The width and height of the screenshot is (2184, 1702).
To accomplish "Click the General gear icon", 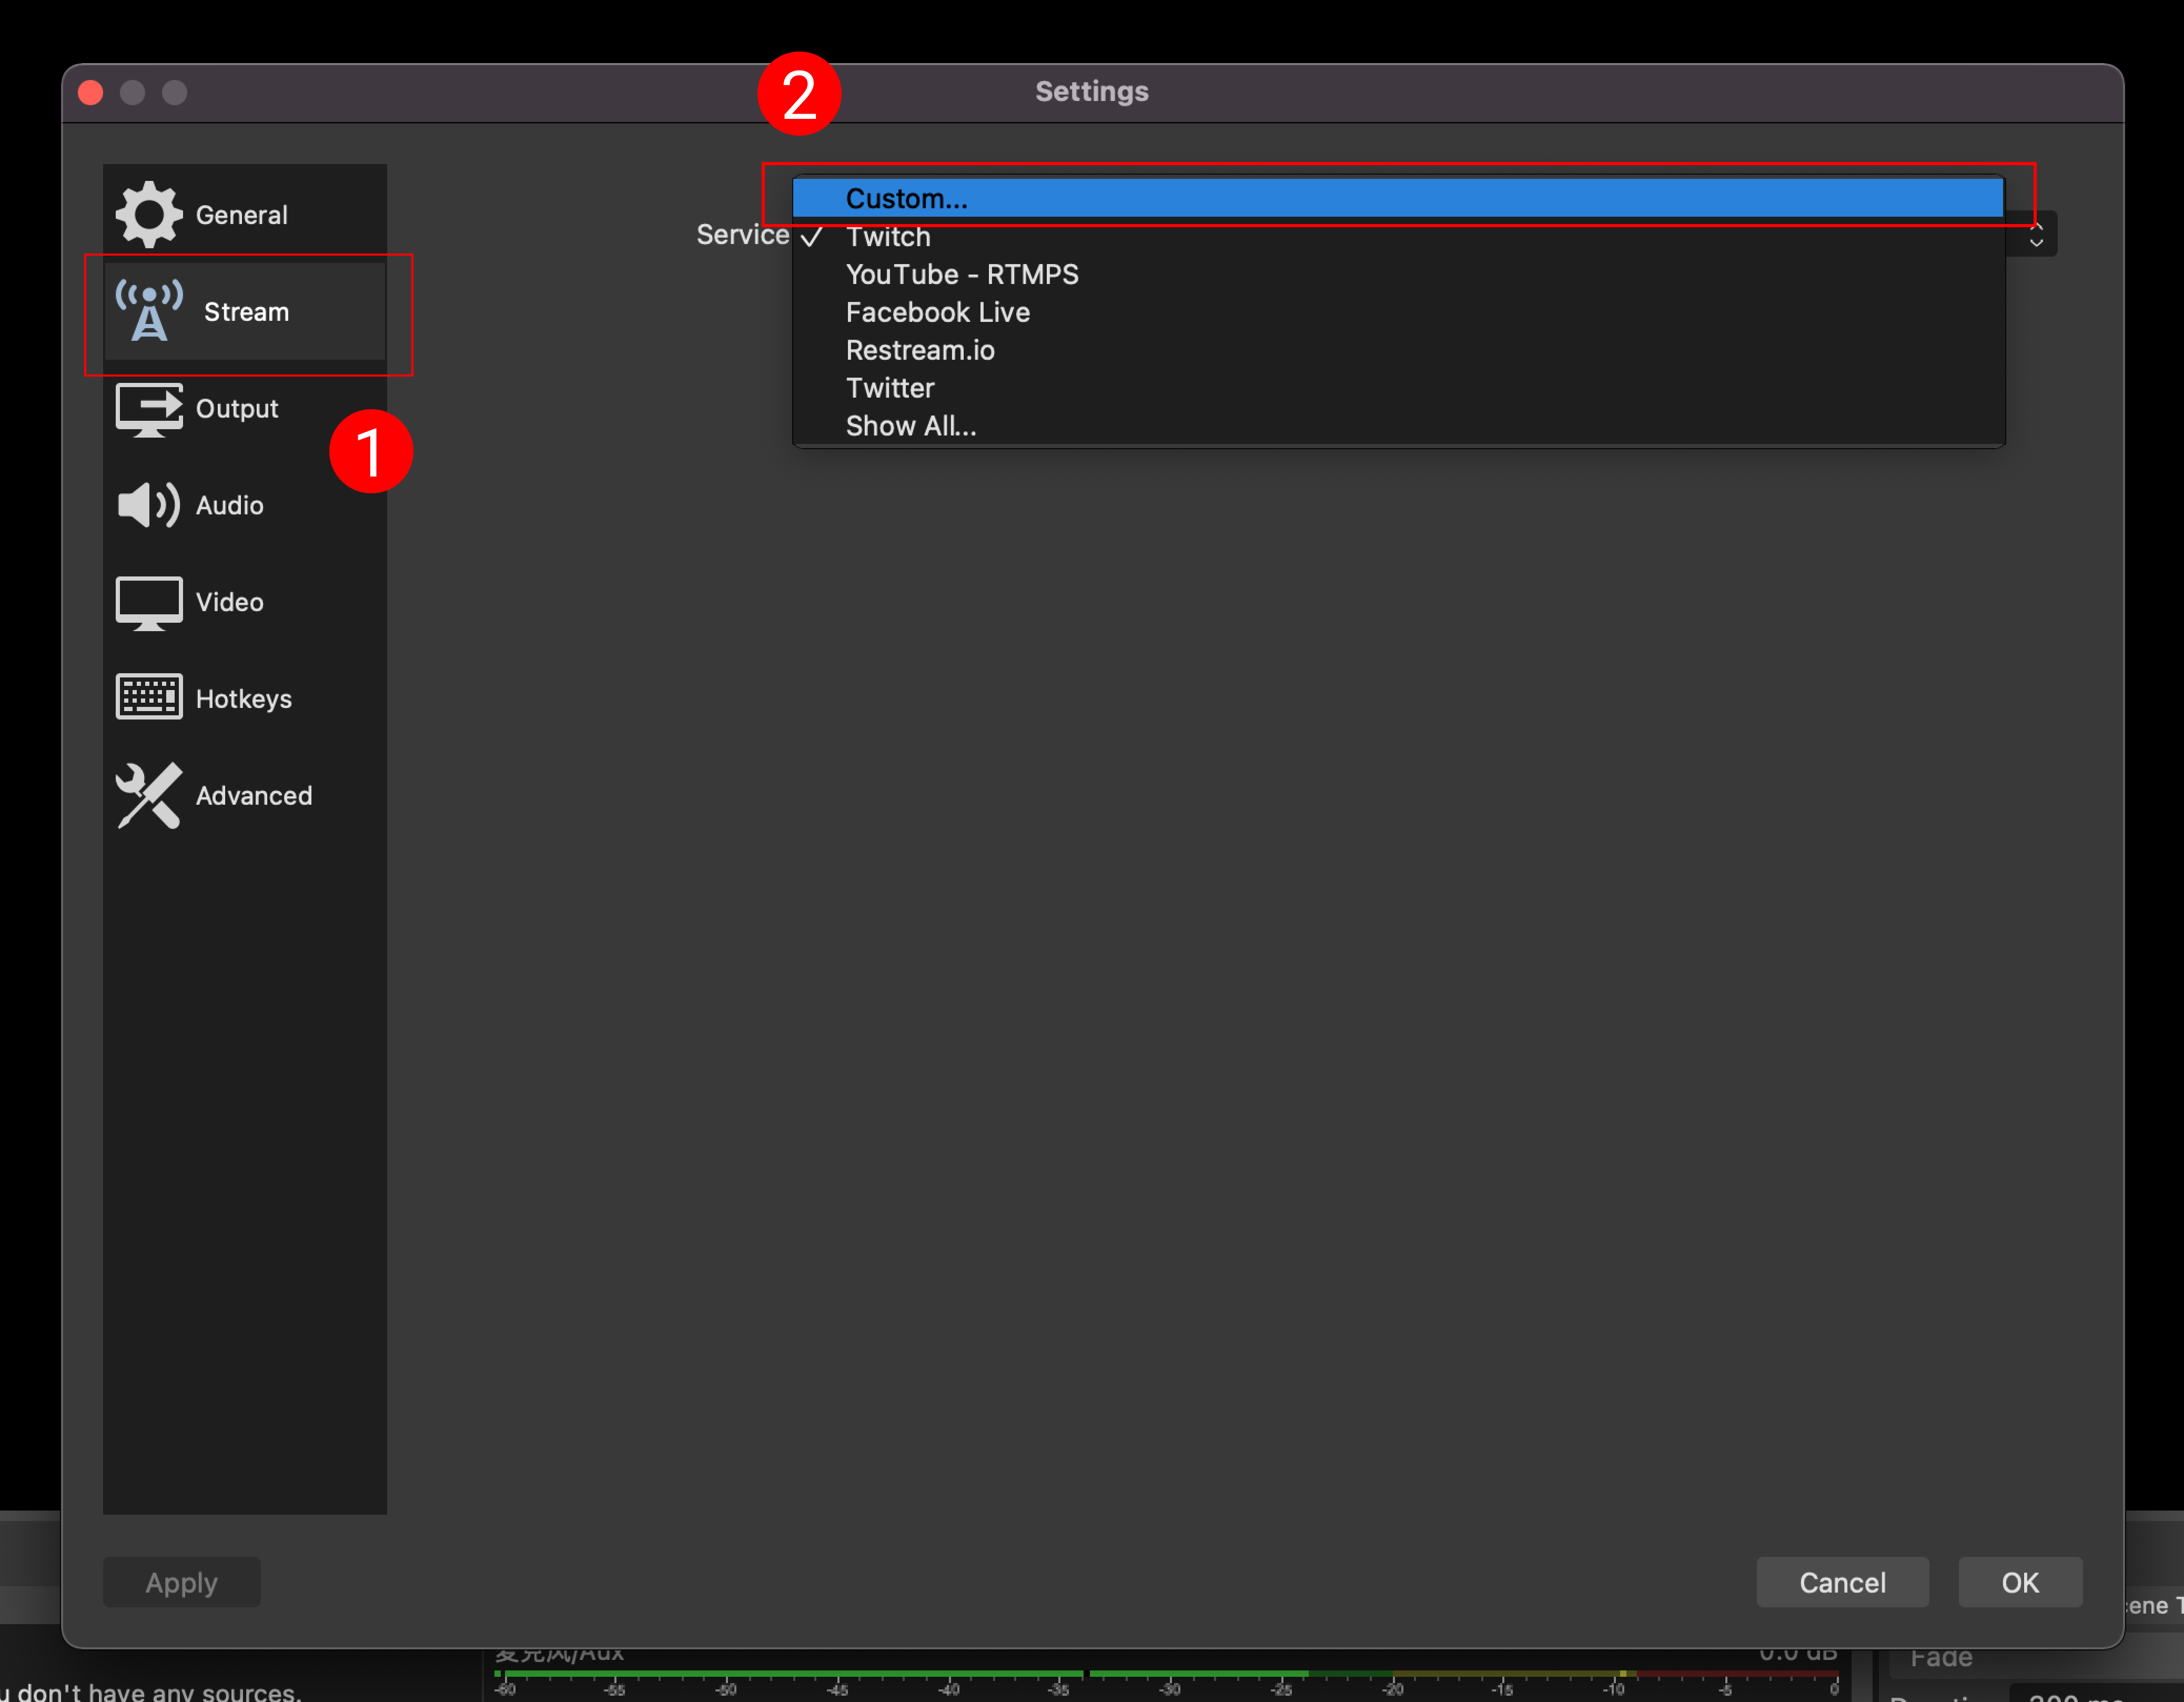I will 148,214.
